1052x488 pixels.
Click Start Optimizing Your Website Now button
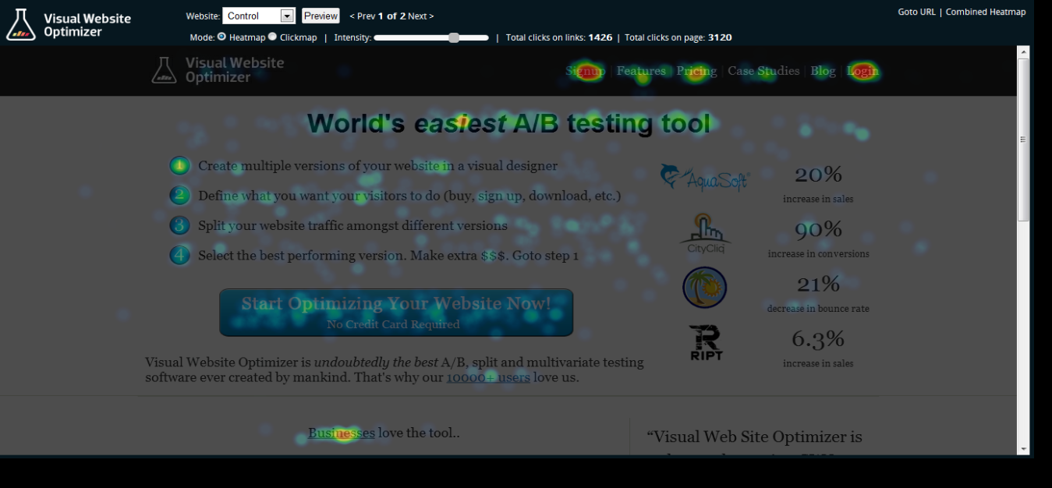point(396,313)
